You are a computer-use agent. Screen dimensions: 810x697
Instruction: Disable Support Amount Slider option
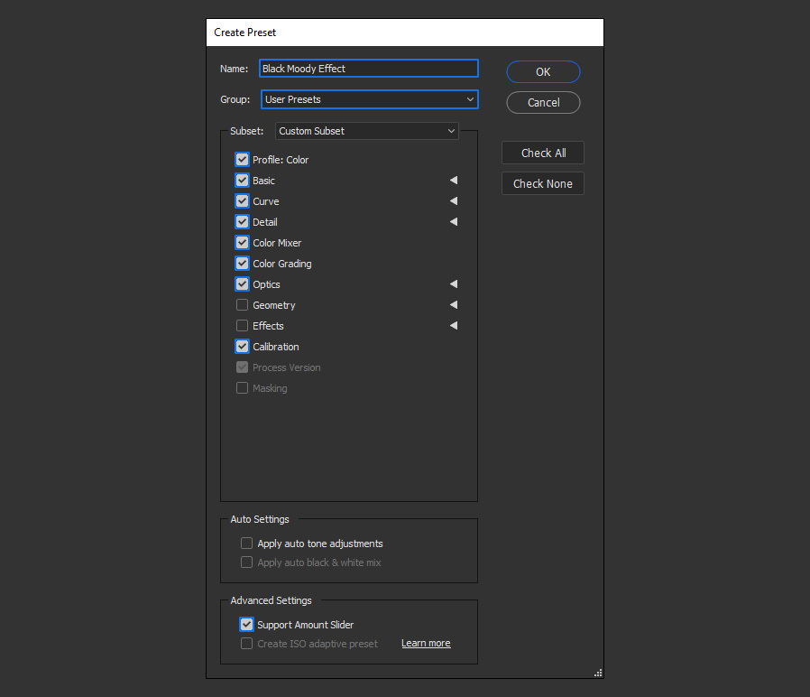246,624
